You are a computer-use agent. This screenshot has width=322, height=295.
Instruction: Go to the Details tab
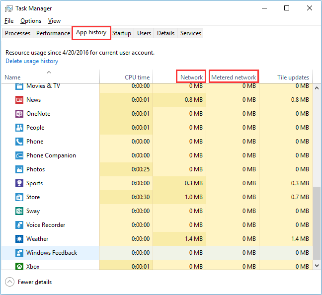coord(165,33)
